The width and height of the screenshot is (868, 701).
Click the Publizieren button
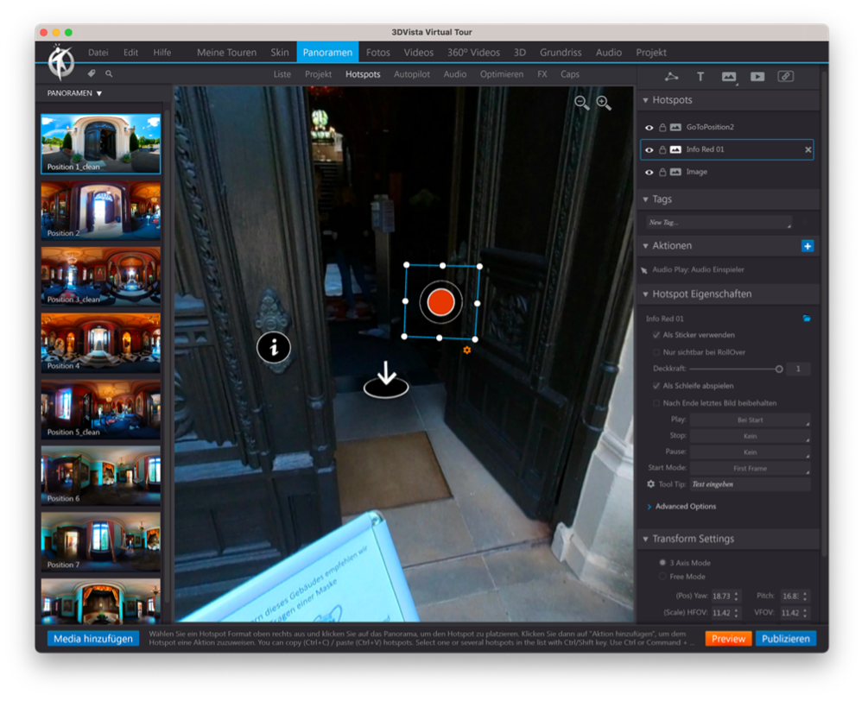pos(786,639)
